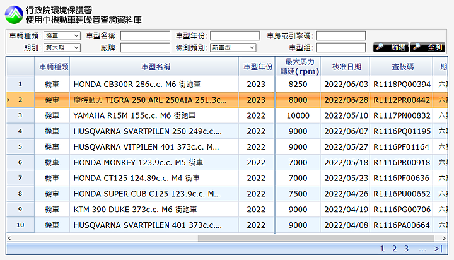Click the 全列 list-all button
Viewport: 454px width, 260px height.
click(428, 47)
